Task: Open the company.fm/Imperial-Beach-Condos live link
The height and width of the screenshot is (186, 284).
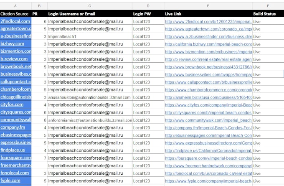Action: pyautogui.click(x=208, y=128)
